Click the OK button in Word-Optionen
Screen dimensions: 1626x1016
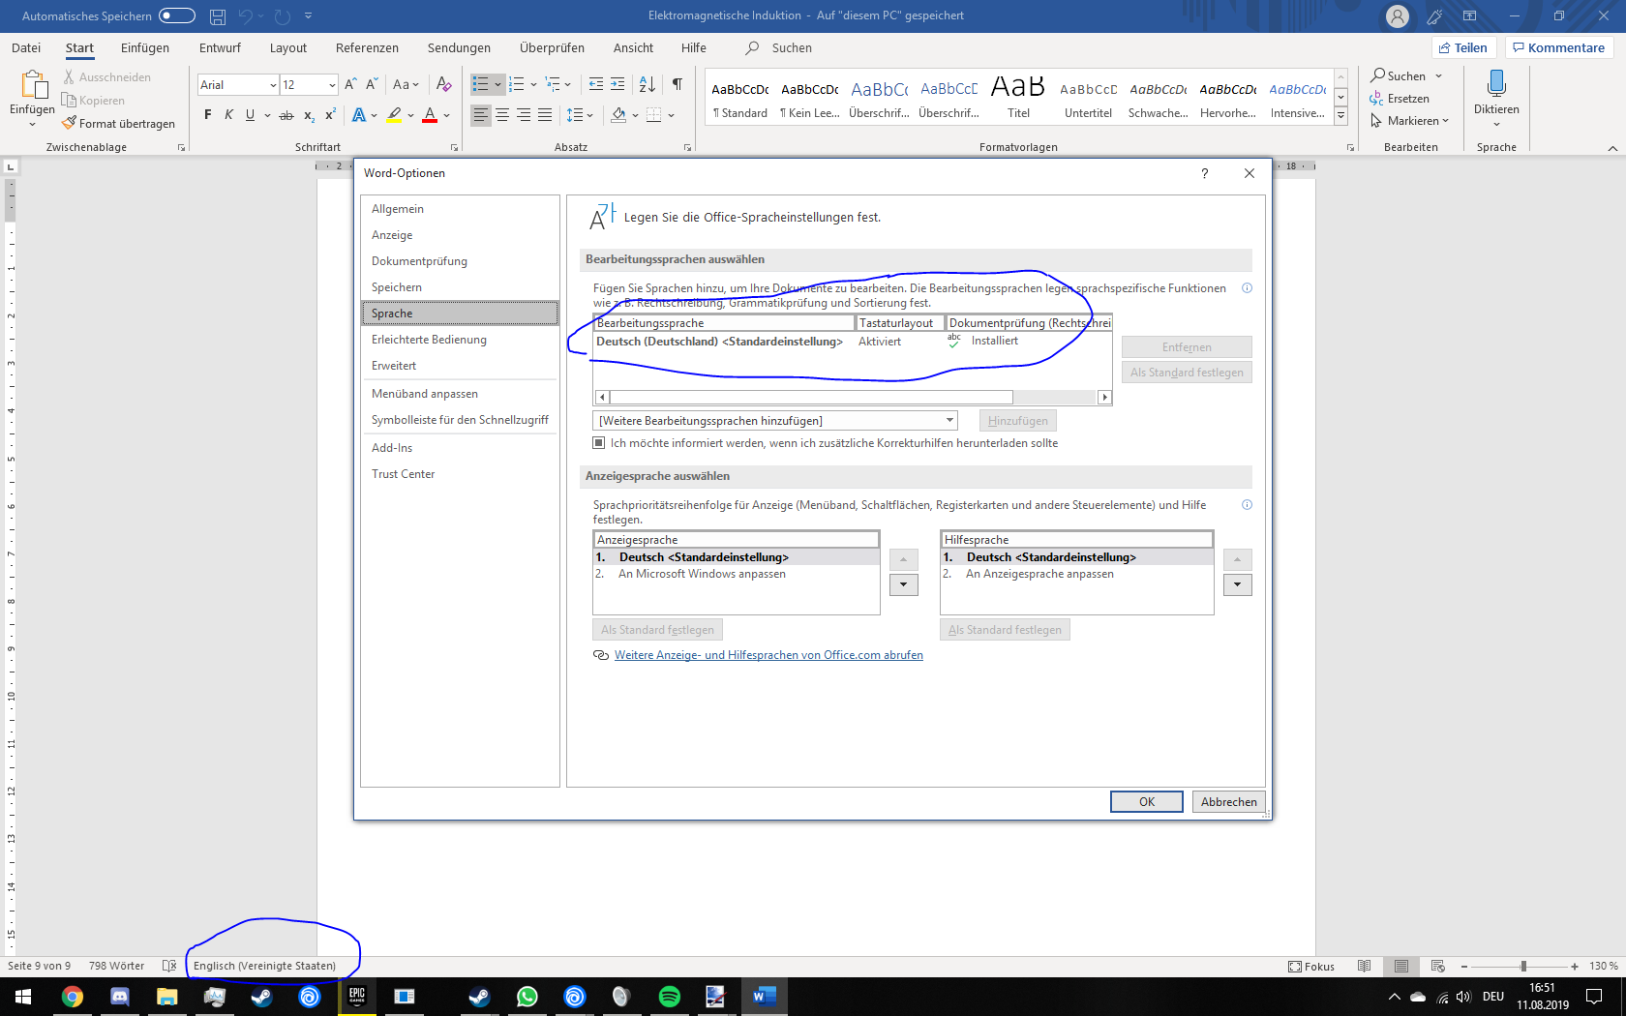(1146, 802)
